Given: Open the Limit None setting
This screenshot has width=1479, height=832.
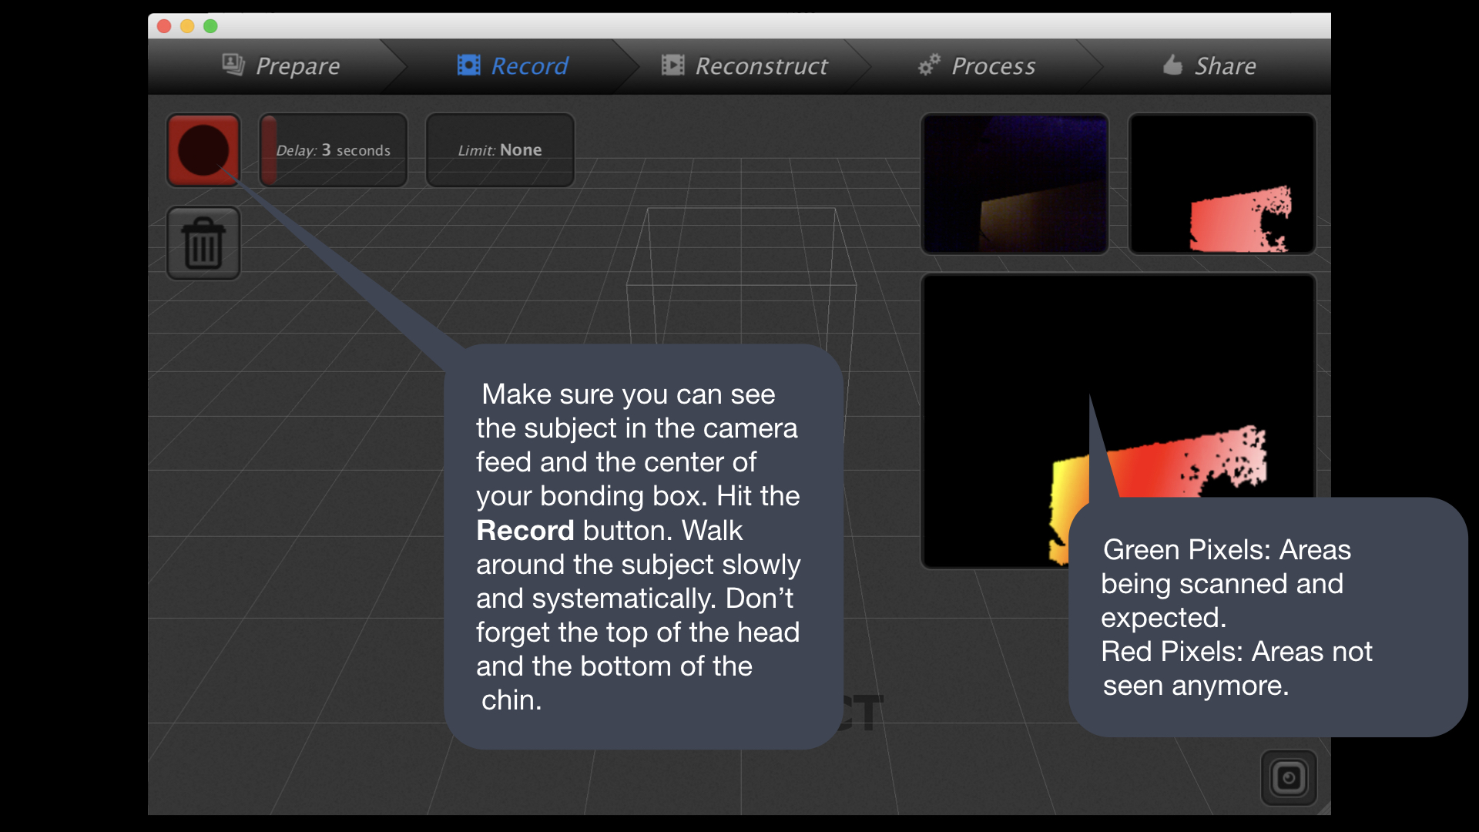Looking at the screenshot, I should tap(500, 150).
